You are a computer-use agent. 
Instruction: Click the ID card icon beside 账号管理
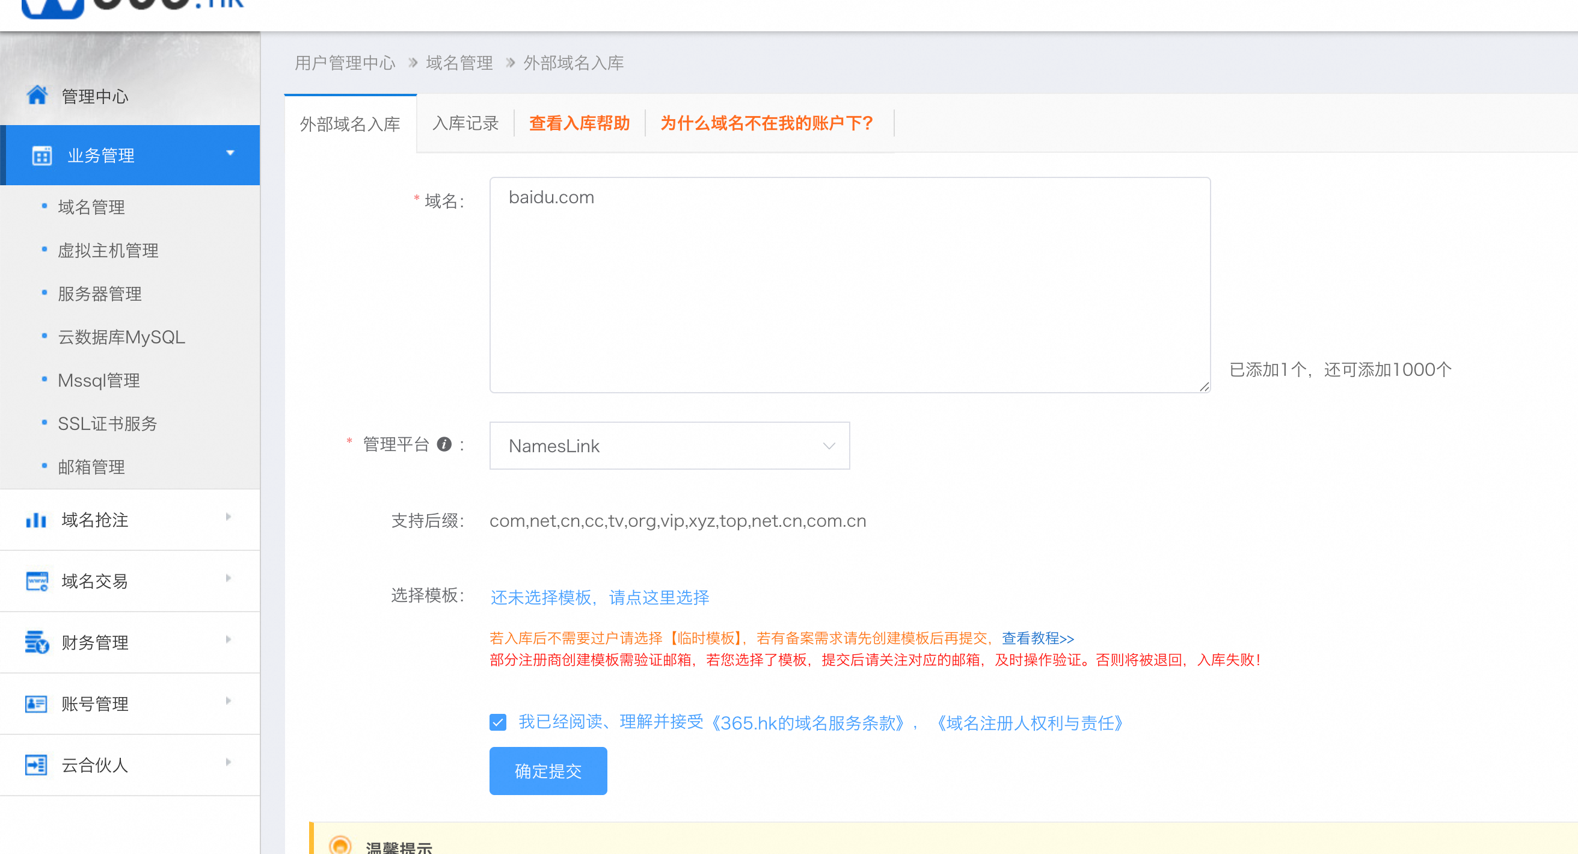coord(36,704)
